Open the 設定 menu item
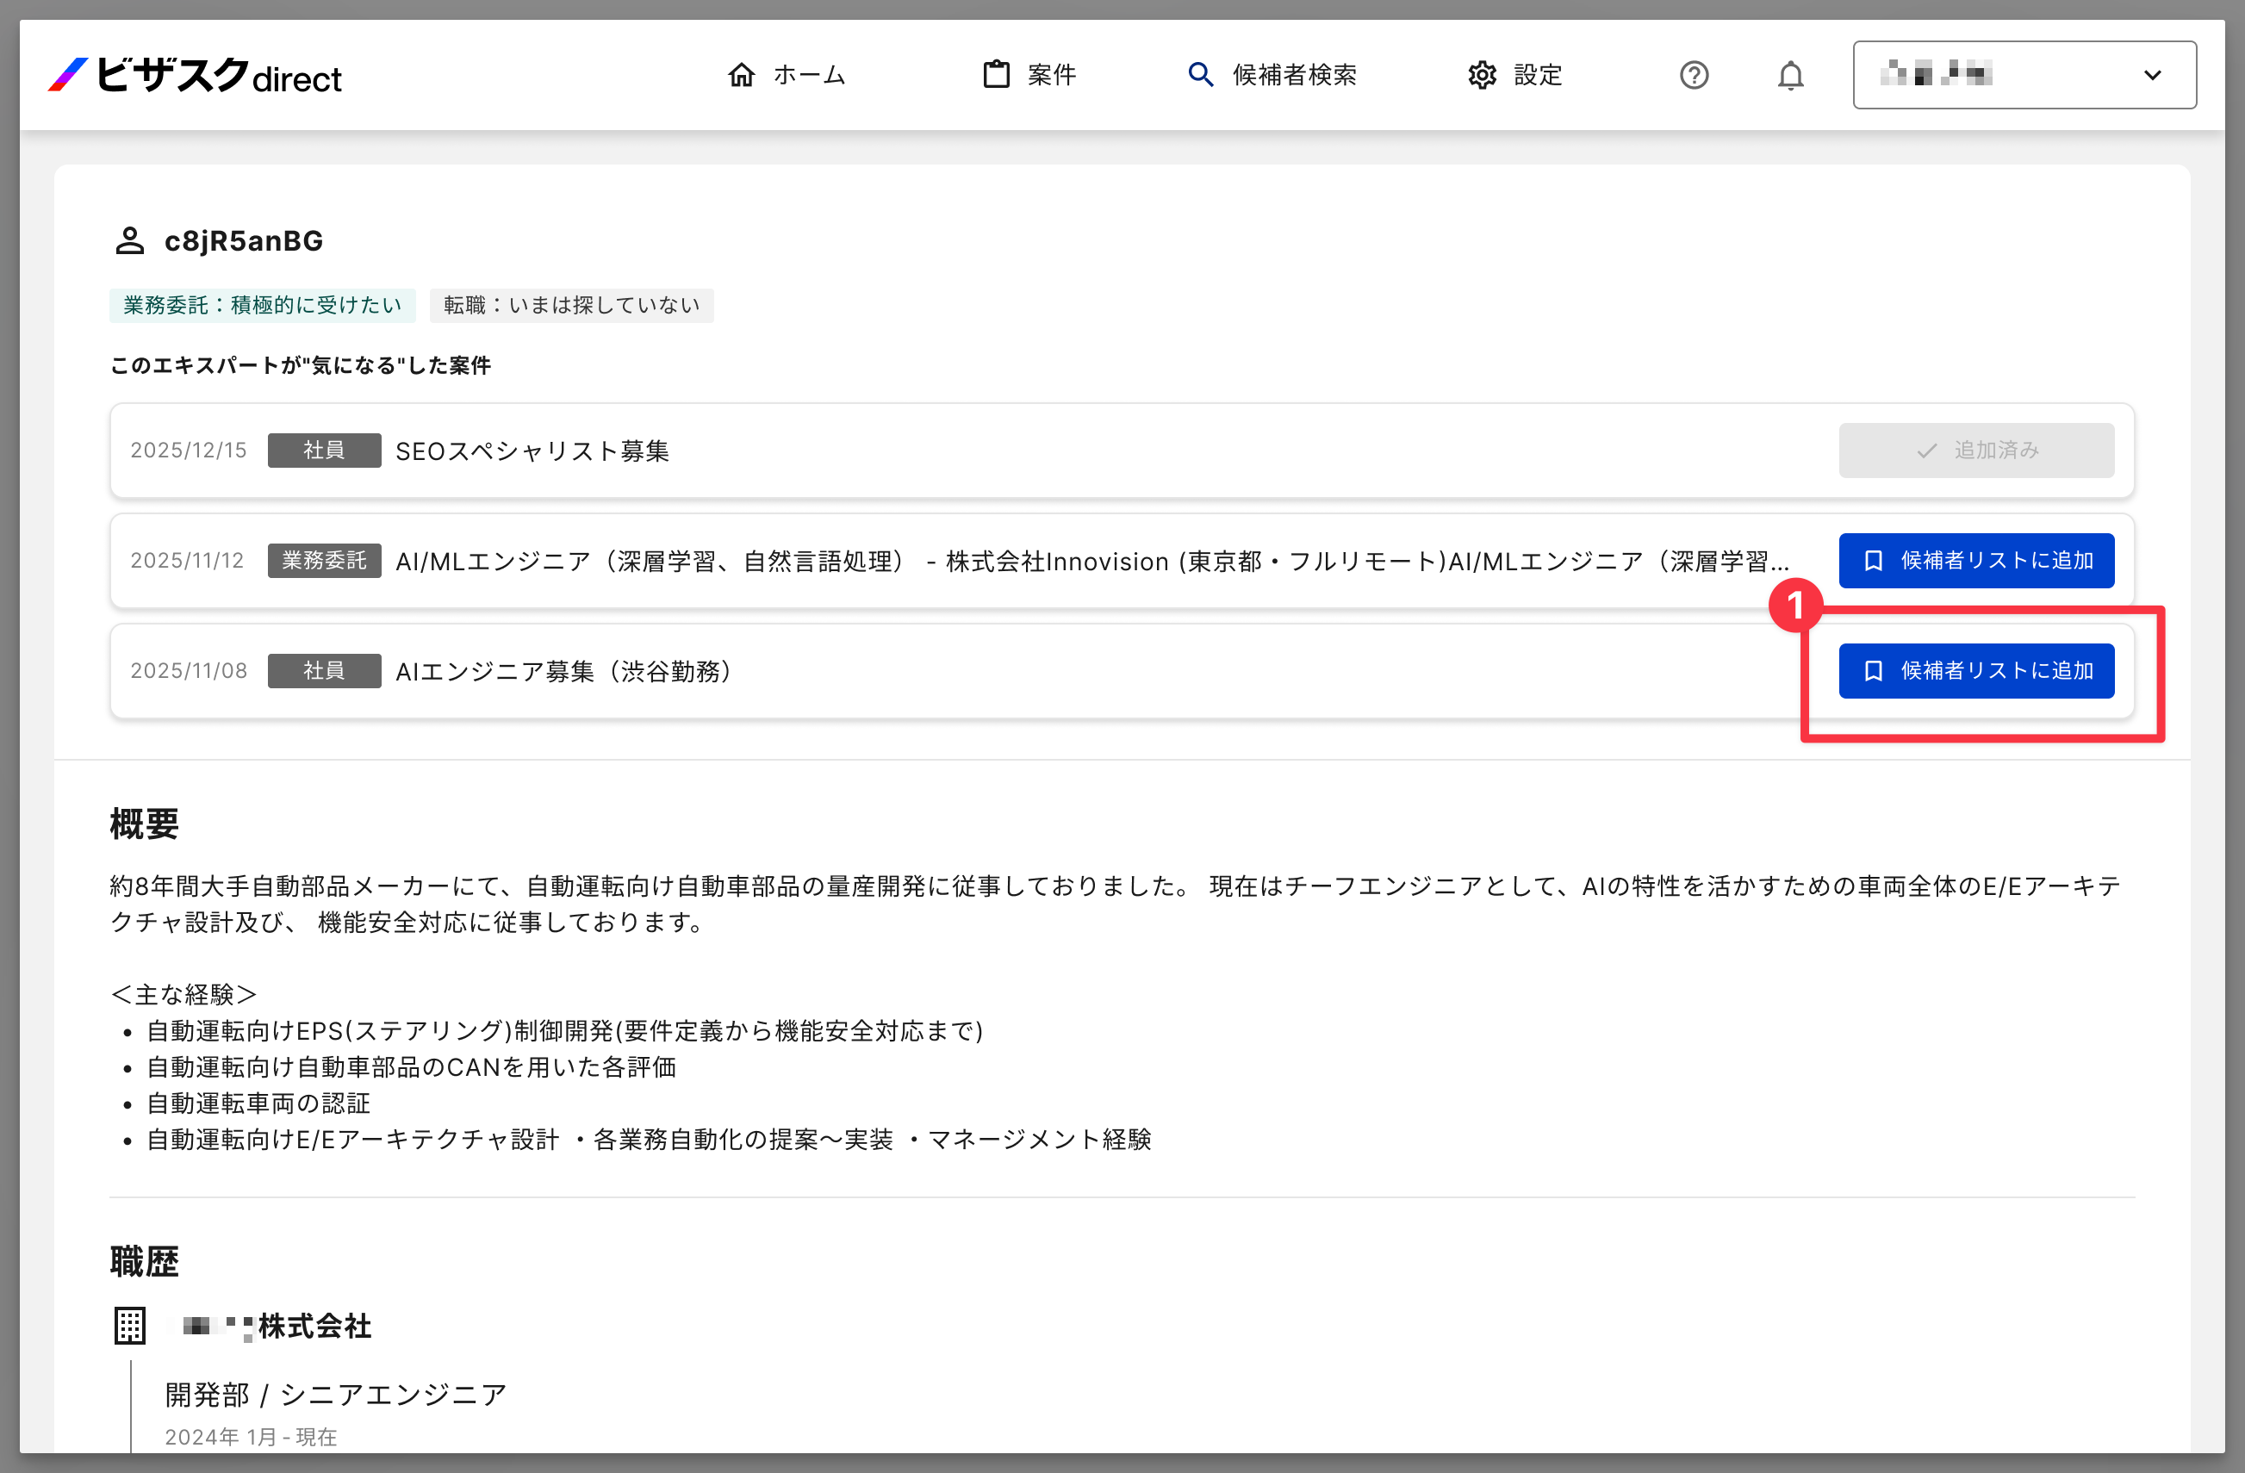The height and width of the screenshot is (1473, 2245). click(1515, 74)
